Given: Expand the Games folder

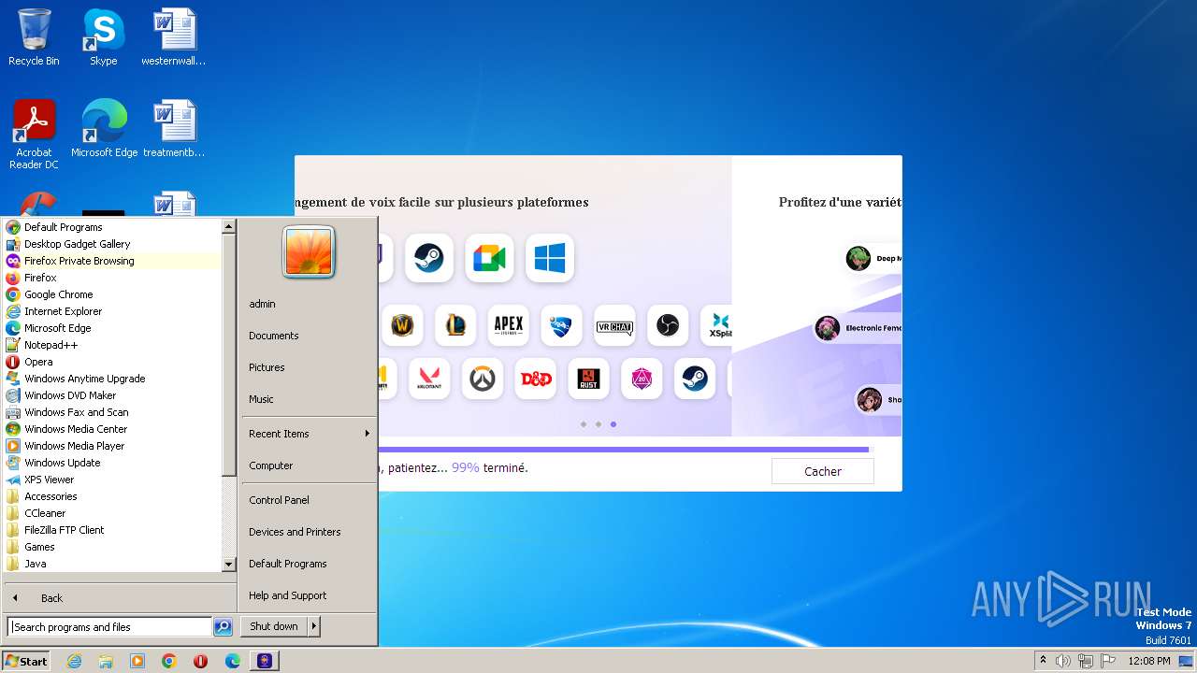Looking at the screenshot, I should pyautogui.click(x=112, y=547).
